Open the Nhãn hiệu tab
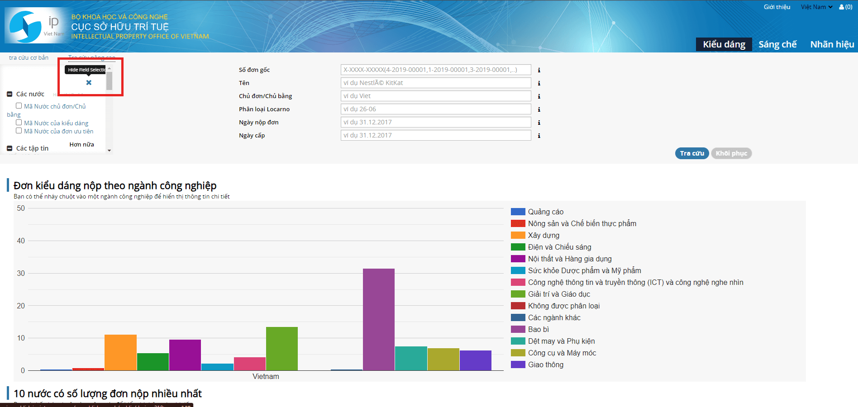The height and width of the screenshot is (407, 858). [x=832, y=44]
